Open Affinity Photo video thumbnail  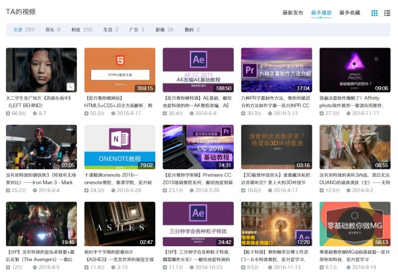355,70
